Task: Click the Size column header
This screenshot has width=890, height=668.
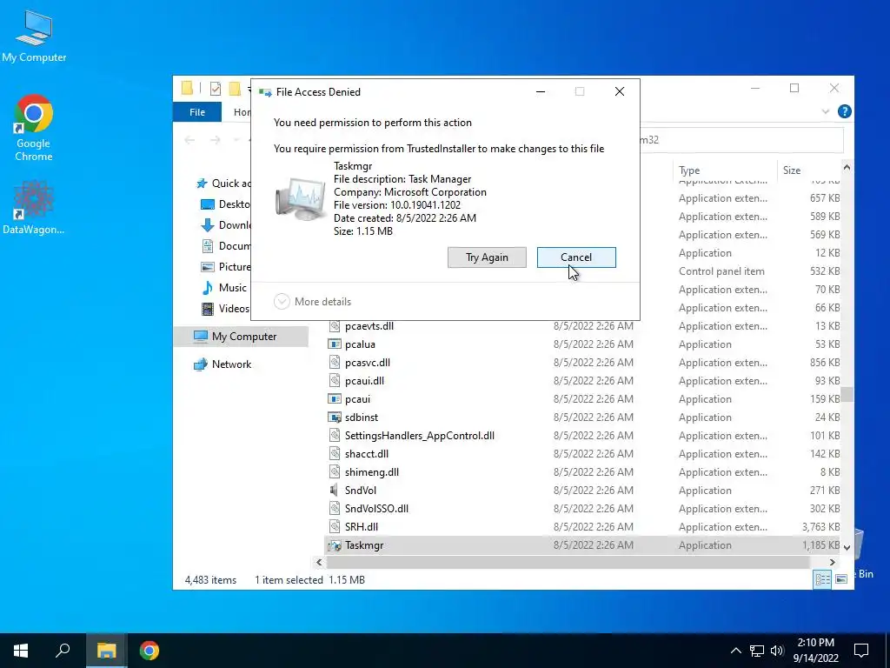Action: pos(808,170)
